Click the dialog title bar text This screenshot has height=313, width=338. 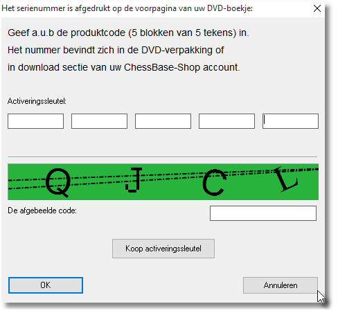[127, 8]
